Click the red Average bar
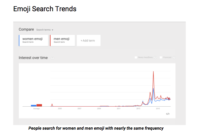Viewport: 201px width, 134px height. [x=39, y=105]
